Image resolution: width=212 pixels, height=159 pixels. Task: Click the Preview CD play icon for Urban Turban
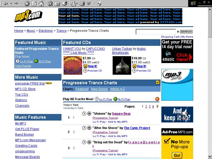[134, 70]
